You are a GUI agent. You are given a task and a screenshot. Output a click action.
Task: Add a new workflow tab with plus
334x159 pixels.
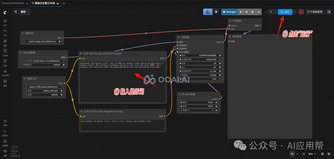(x=64, y=3)
